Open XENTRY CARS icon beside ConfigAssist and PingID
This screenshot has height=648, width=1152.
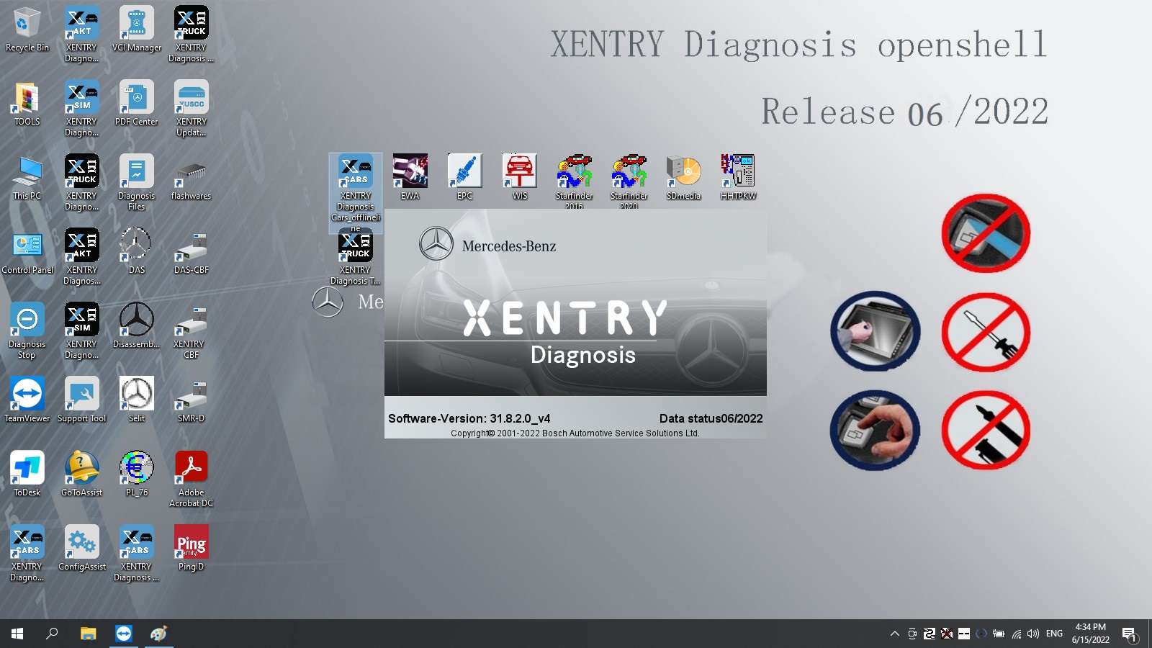[137, 553]
